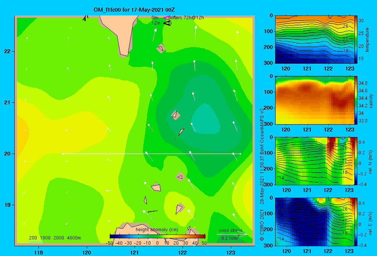
Task: Click the 30 tick on temperature scale
Action: (361, 21)
